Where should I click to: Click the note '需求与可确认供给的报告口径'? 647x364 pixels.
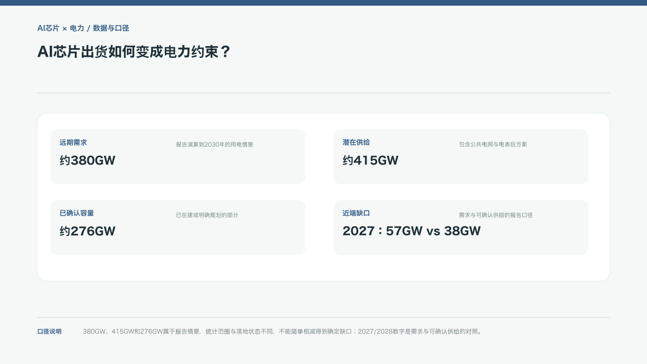pyautogui.click(x=496, y=215)
